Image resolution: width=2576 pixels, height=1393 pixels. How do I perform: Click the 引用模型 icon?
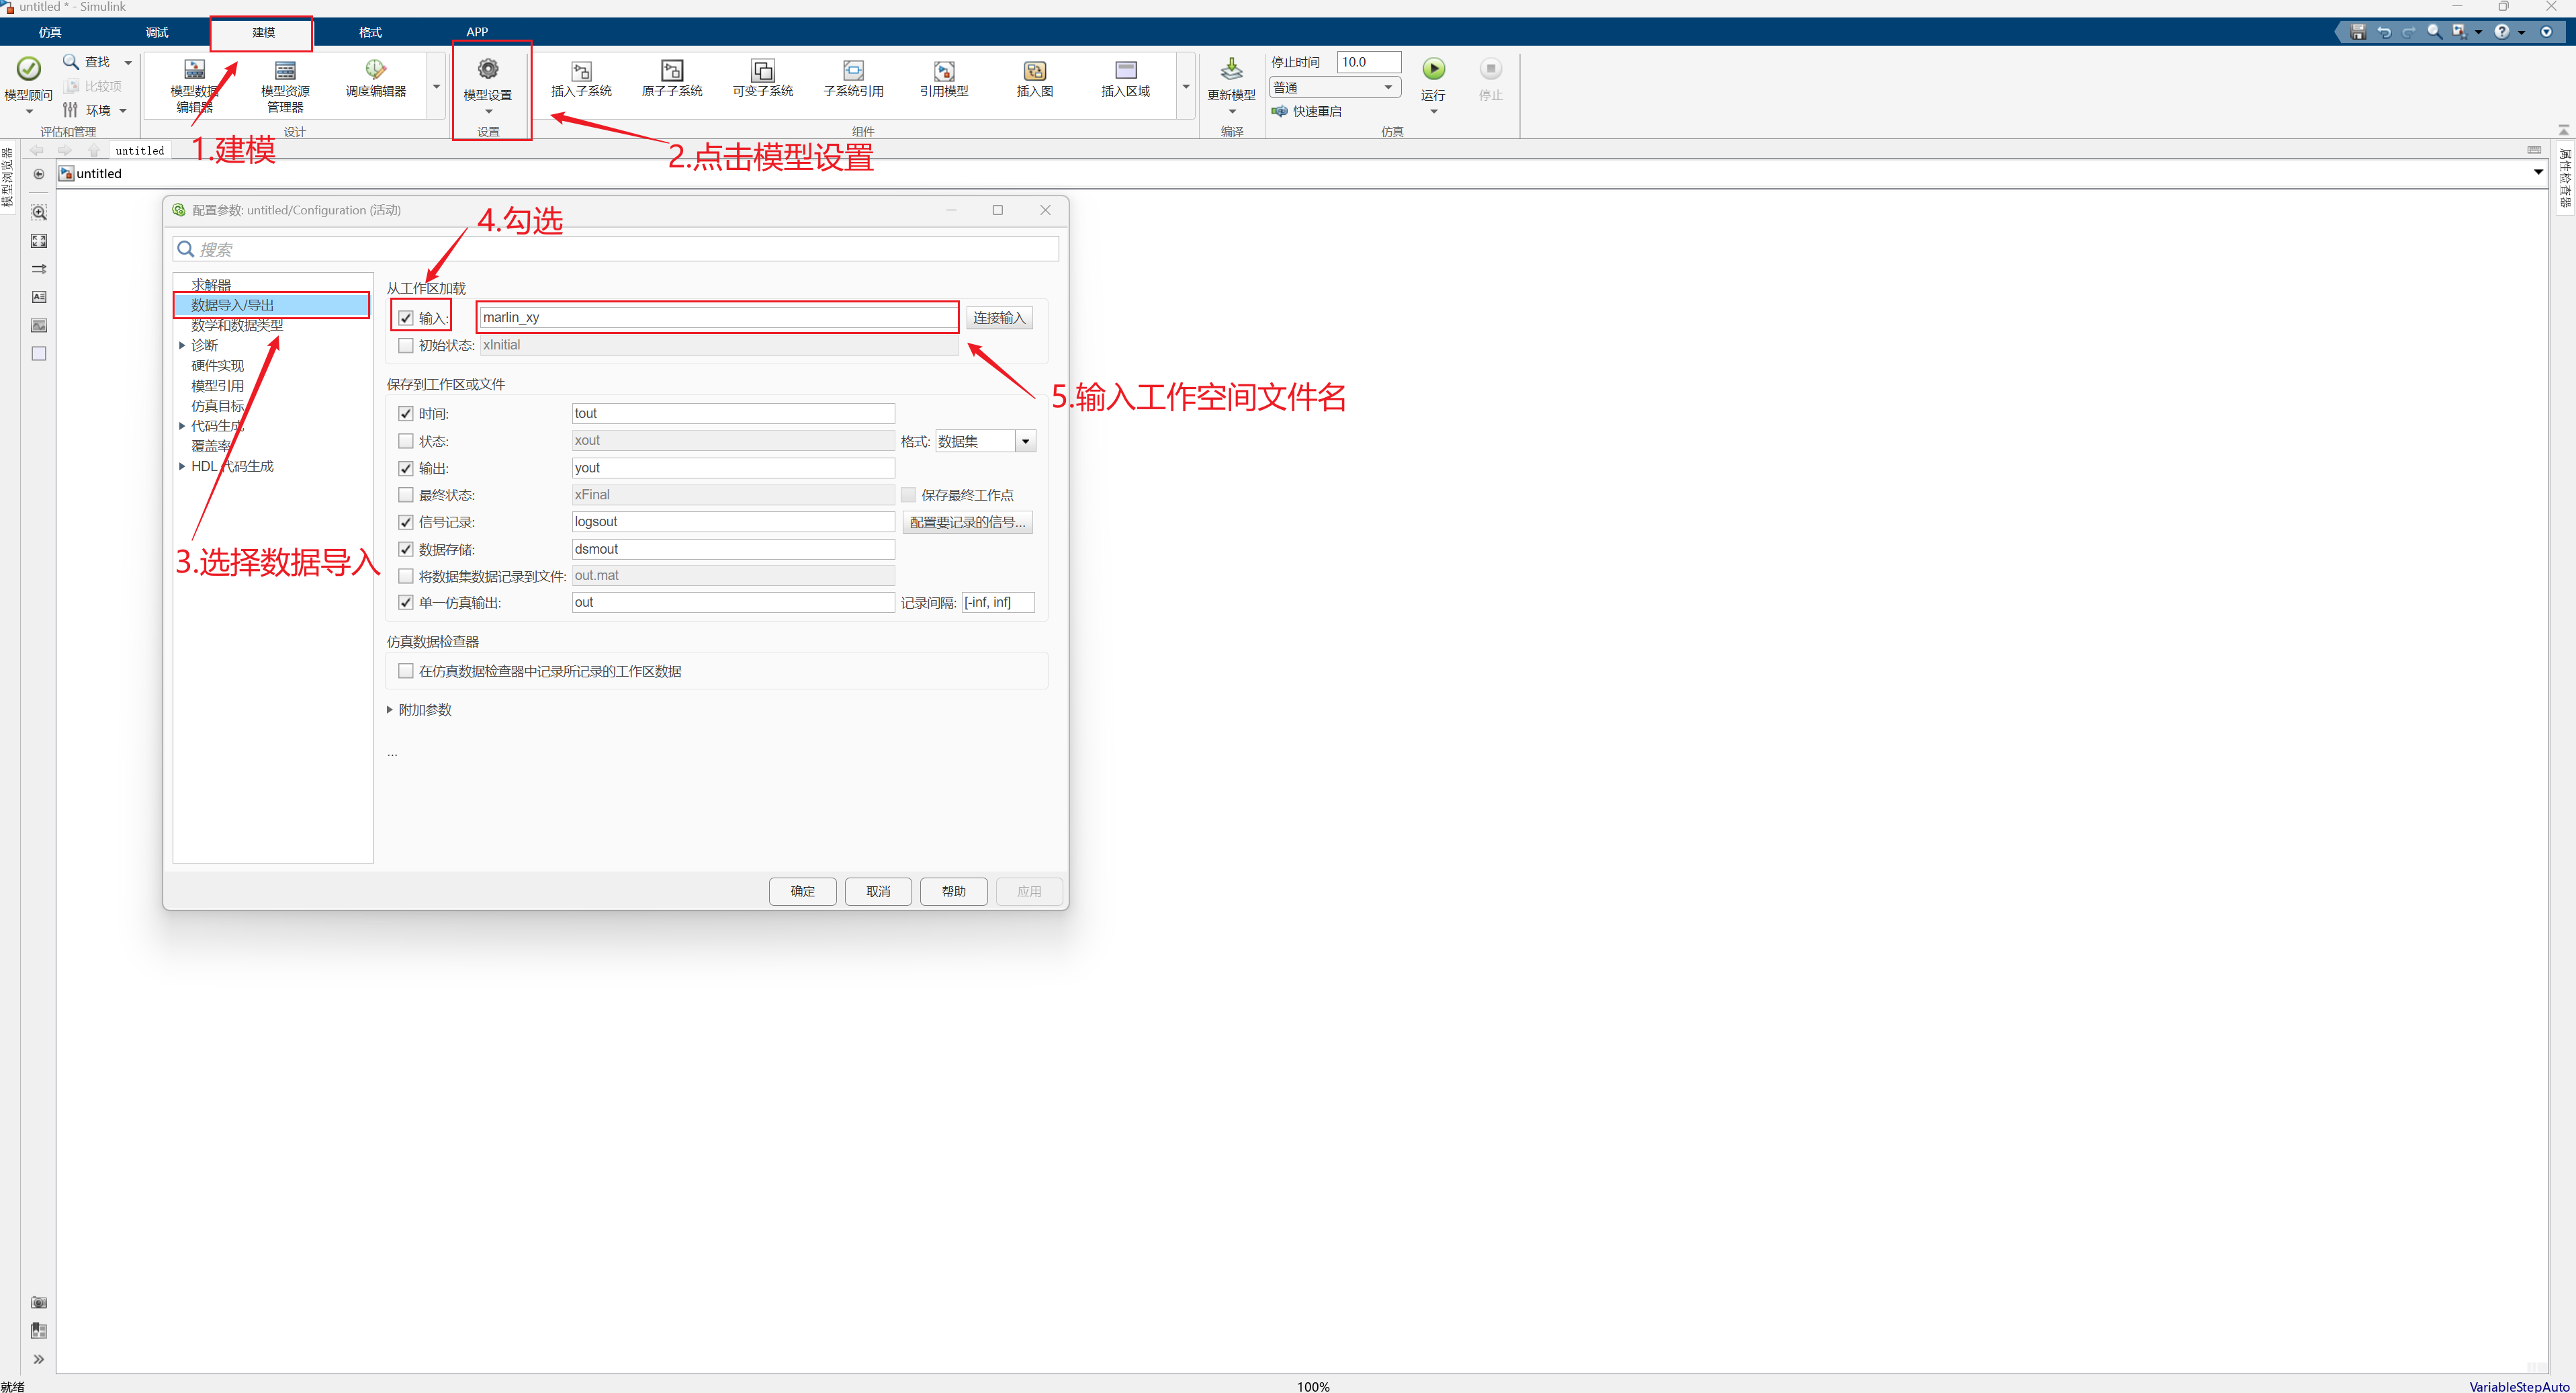tap(944, 71)
